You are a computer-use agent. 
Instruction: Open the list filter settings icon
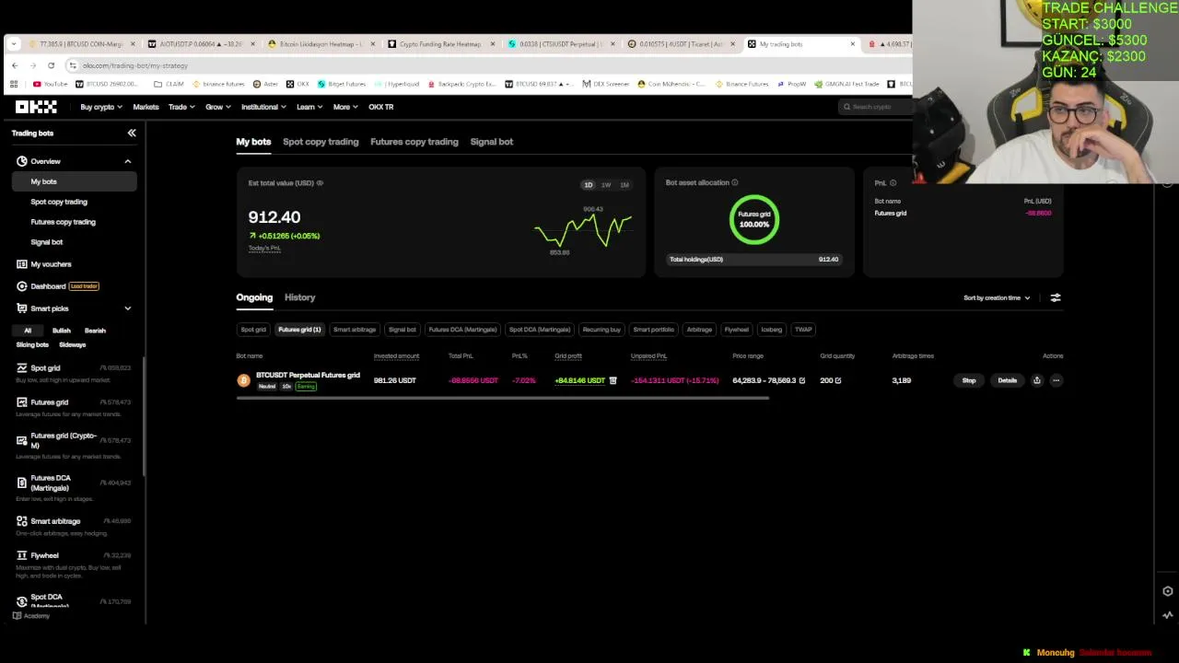click(x=1056, y=298)
